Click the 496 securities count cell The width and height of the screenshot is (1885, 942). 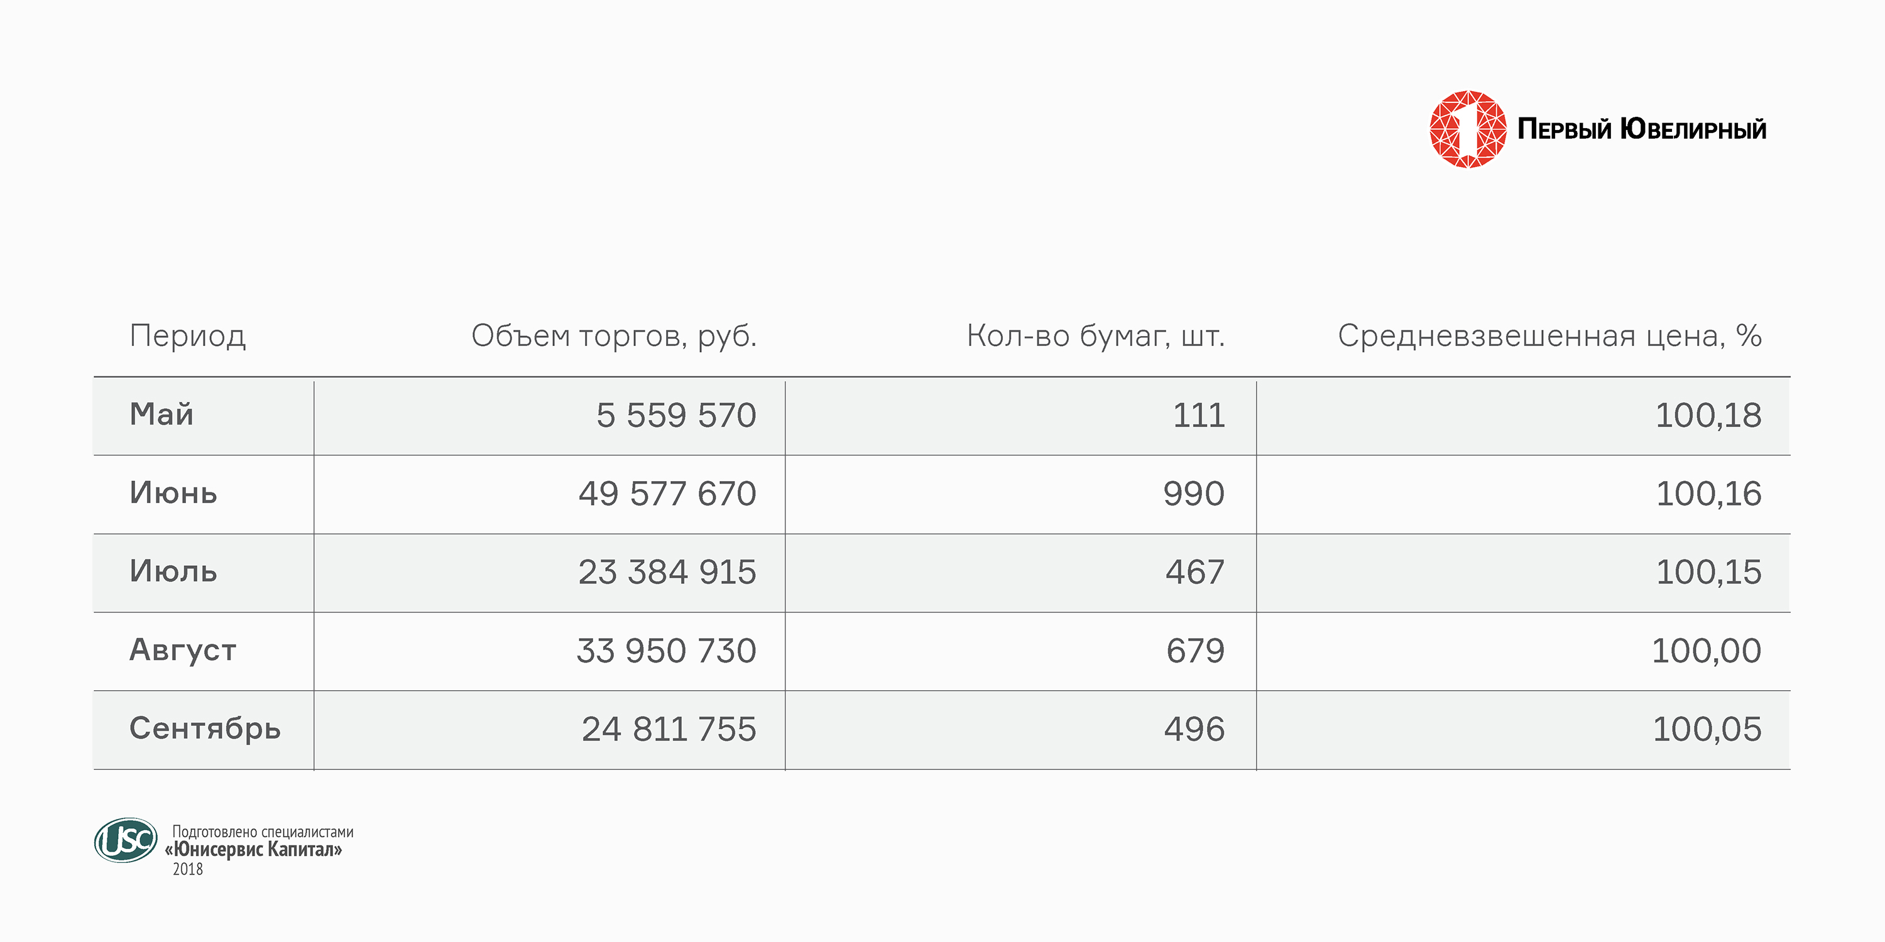1194,729
